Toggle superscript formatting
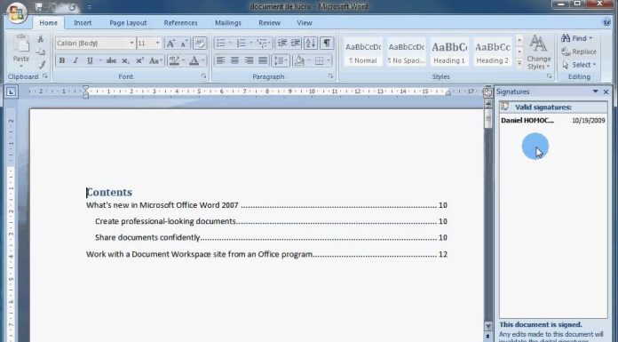 point(139,60)
